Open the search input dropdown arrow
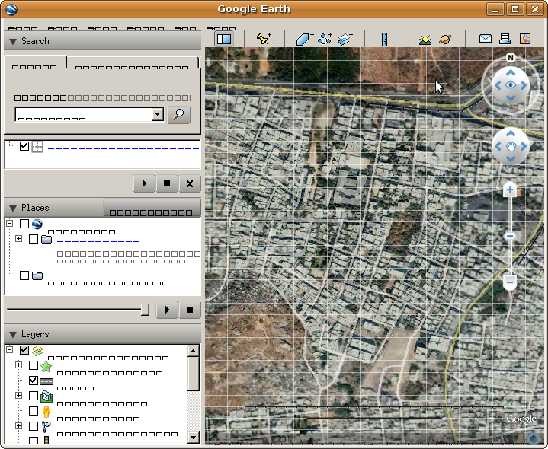 [x=157, y=114]
